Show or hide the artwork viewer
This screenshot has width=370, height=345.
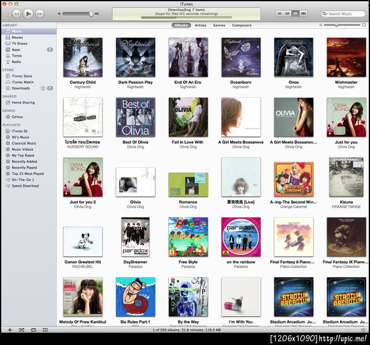[x=45, y=330]
